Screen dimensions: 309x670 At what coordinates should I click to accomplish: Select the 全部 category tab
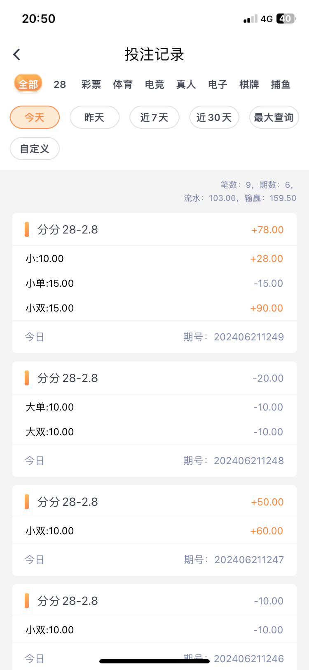point(28,84)
